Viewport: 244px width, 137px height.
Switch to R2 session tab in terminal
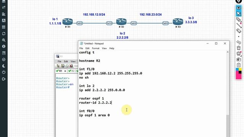71,71
